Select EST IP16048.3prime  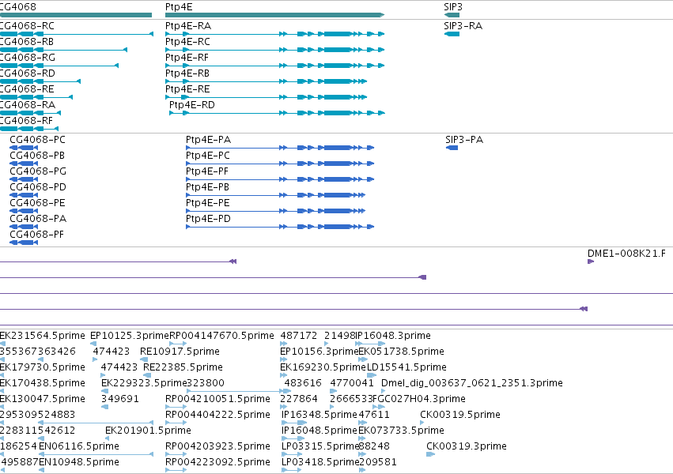tap(393, 336)
